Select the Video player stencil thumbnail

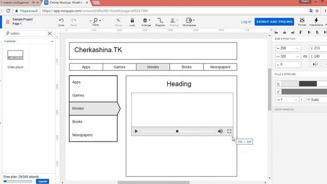(x=15, y=55)
